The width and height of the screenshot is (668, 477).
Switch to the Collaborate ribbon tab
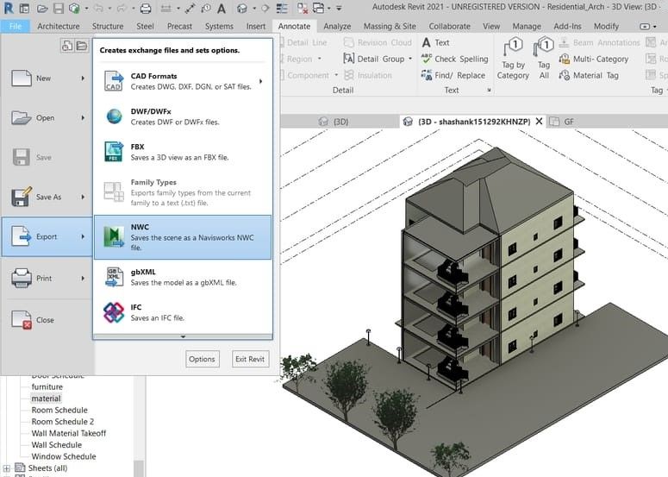(449, 26)
